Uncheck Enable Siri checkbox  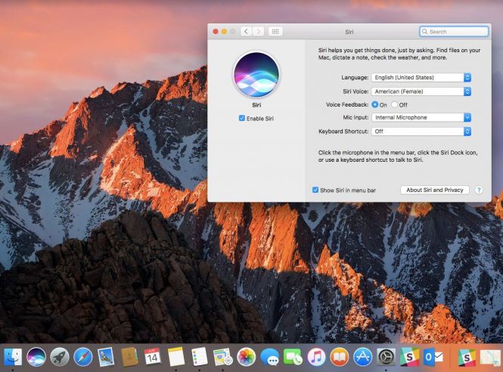coord(242,119)
